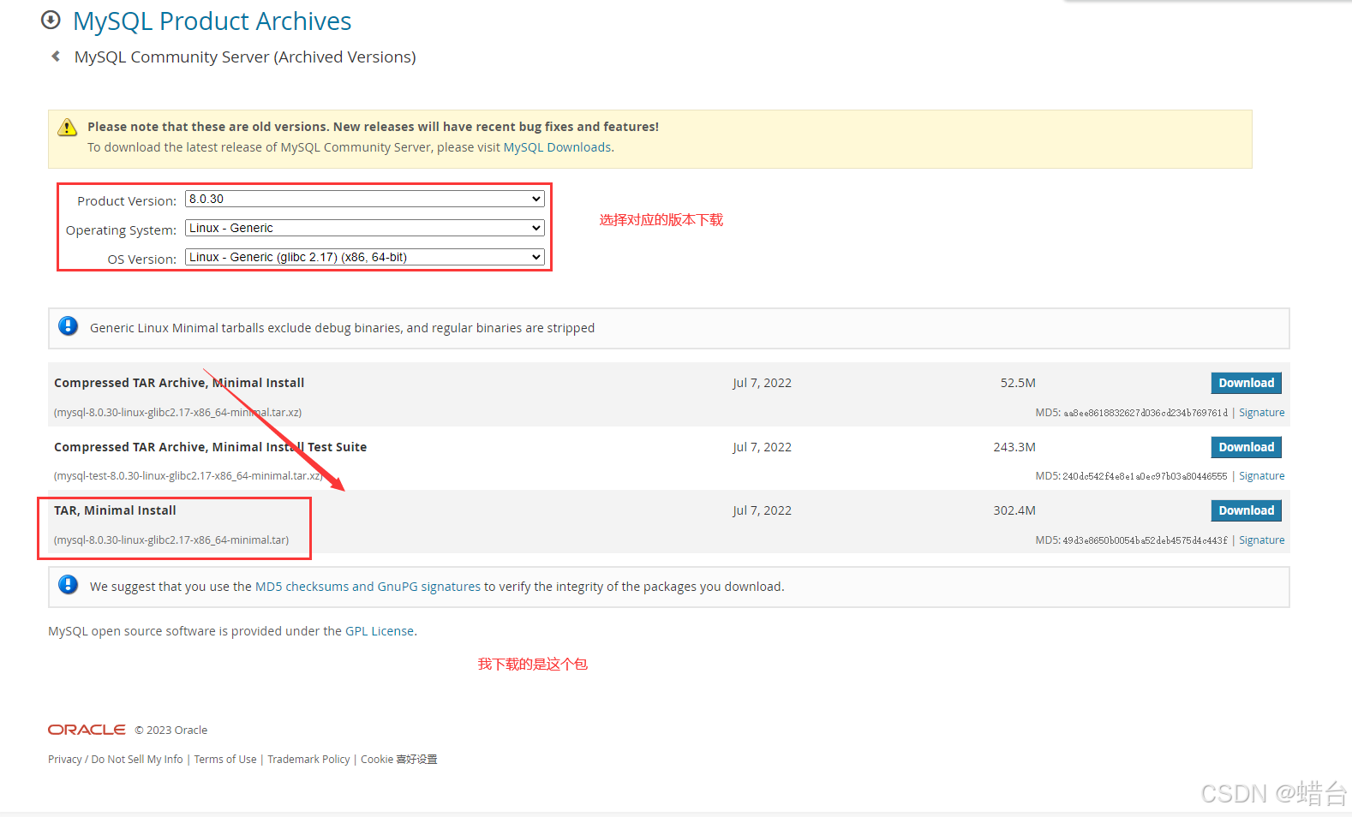This screenshot has height=817, width=1352.
Task: Click the Compressed TAR Archive, Minimal Install Test Suite title
Action: pos(210,447)
